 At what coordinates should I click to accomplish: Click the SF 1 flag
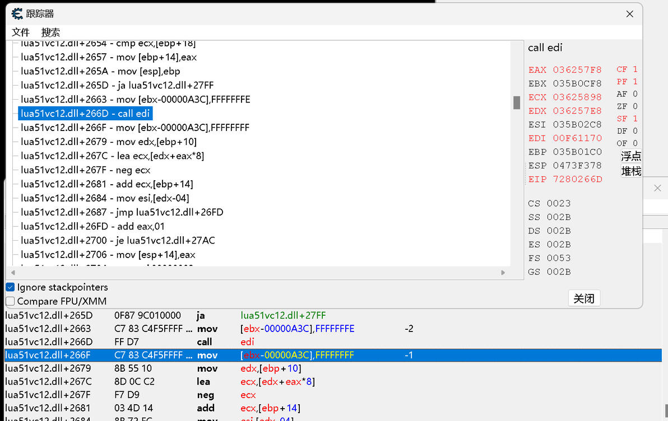tap(627, 118)
